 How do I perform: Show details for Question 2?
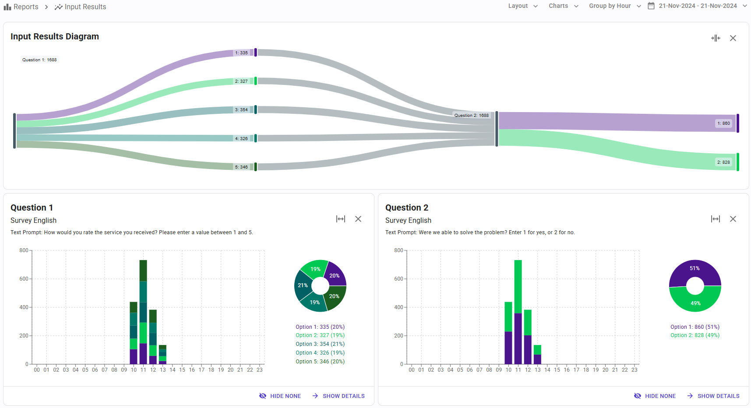point(713,396)
